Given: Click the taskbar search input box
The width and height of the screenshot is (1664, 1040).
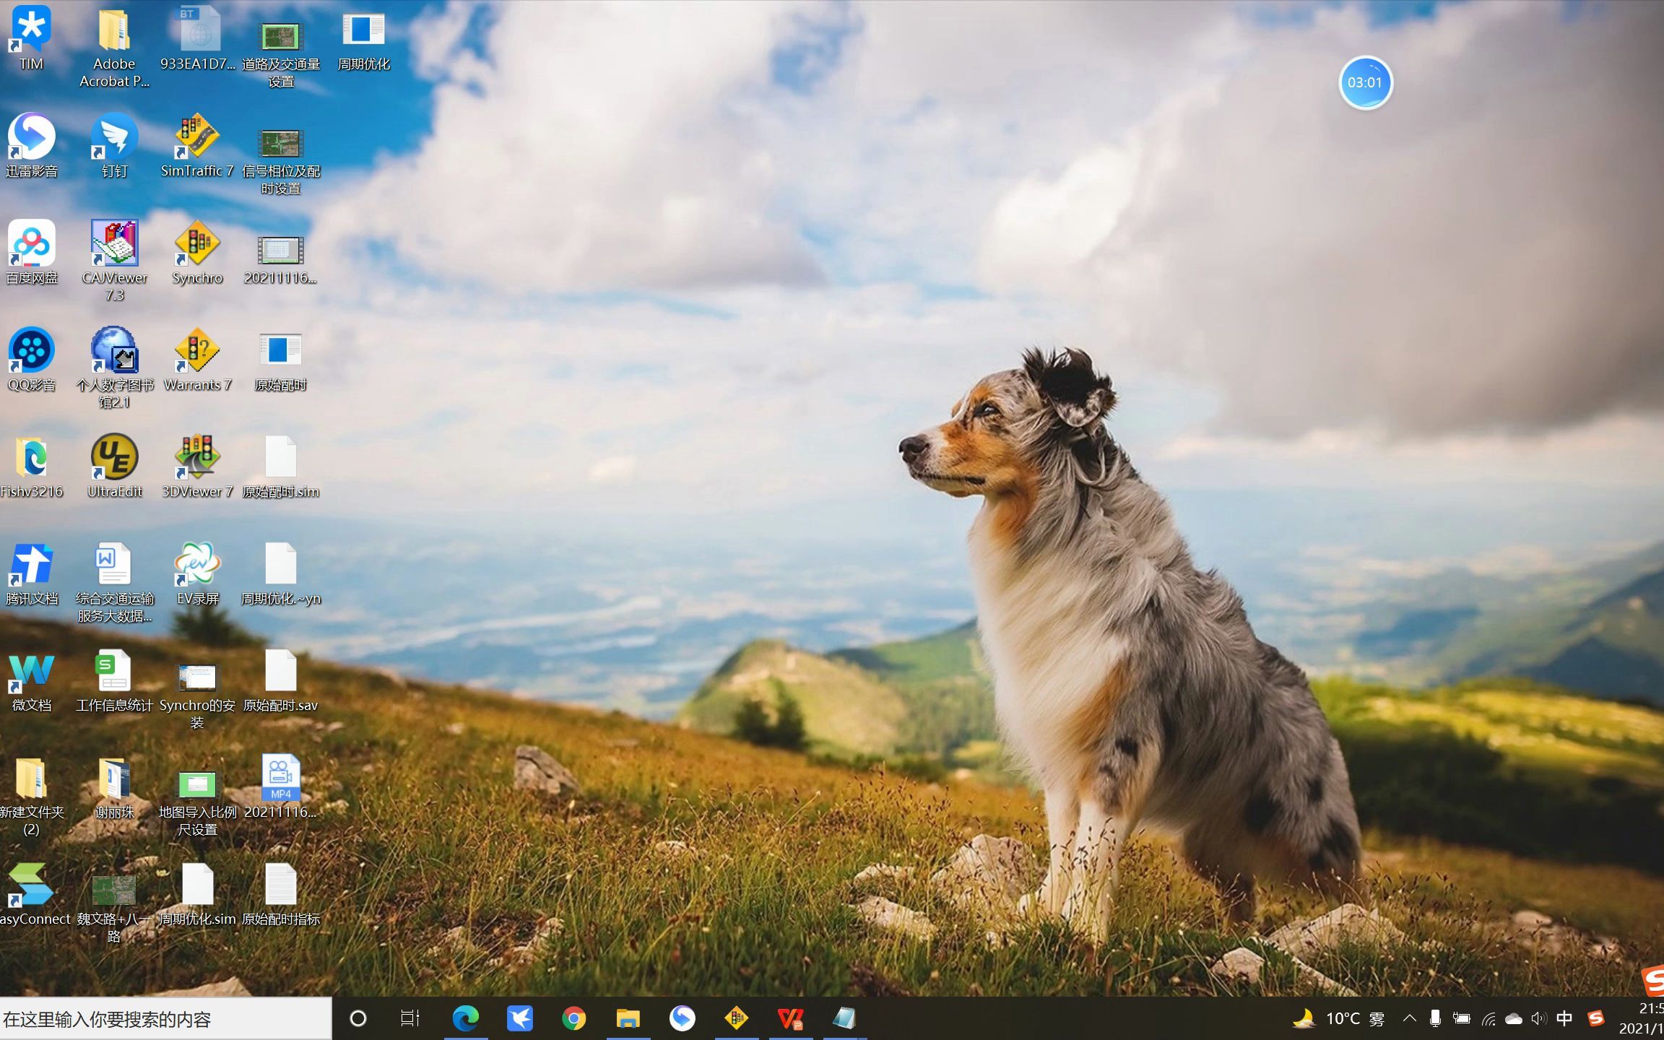Looking at the screenshot, I should coord(165,1019).
